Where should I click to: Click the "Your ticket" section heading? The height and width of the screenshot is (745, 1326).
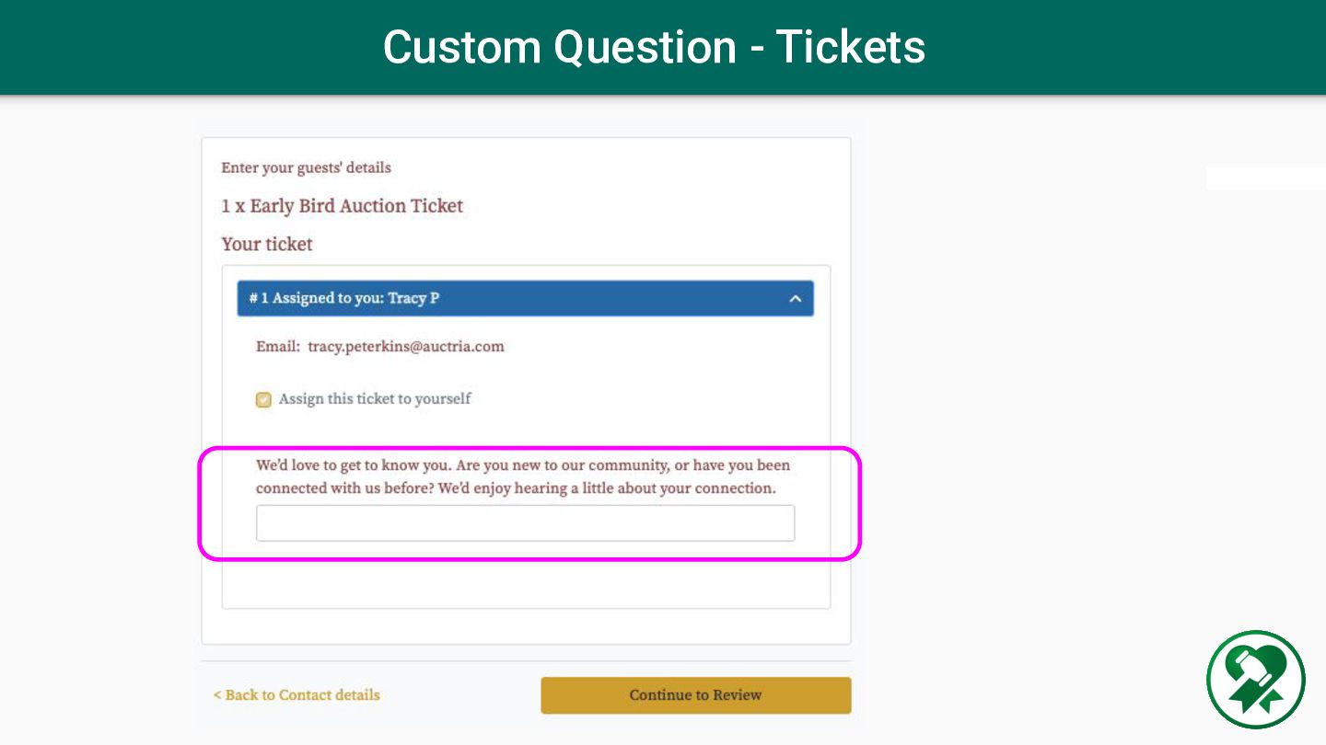(267, 244)
